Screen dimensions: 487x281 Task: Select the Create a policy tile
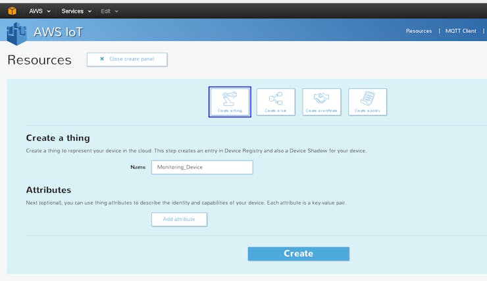367,102
